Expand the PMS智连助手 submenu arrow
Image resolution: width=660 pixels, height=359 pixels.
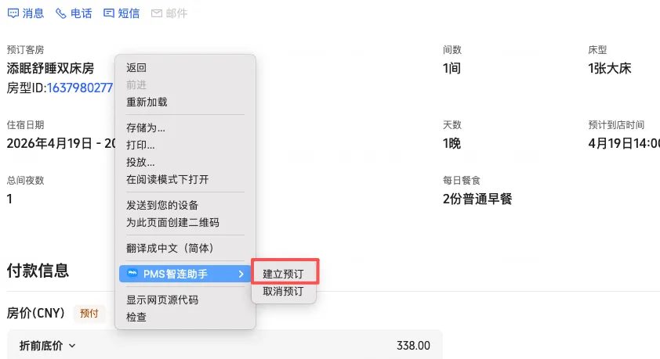tap(241, 274)
